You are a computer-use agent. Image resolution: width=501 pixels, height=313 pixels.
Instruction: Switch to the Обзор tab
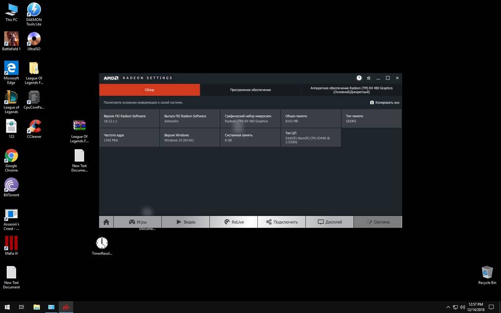[x=150, y=90]
